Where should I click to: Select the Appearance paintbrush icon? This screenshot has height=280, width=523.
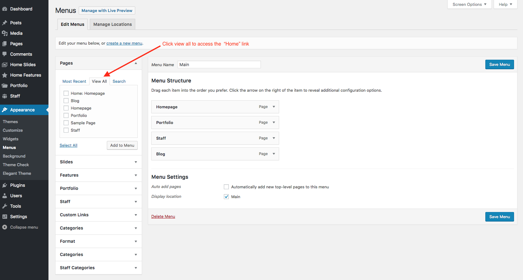point(5,110)
